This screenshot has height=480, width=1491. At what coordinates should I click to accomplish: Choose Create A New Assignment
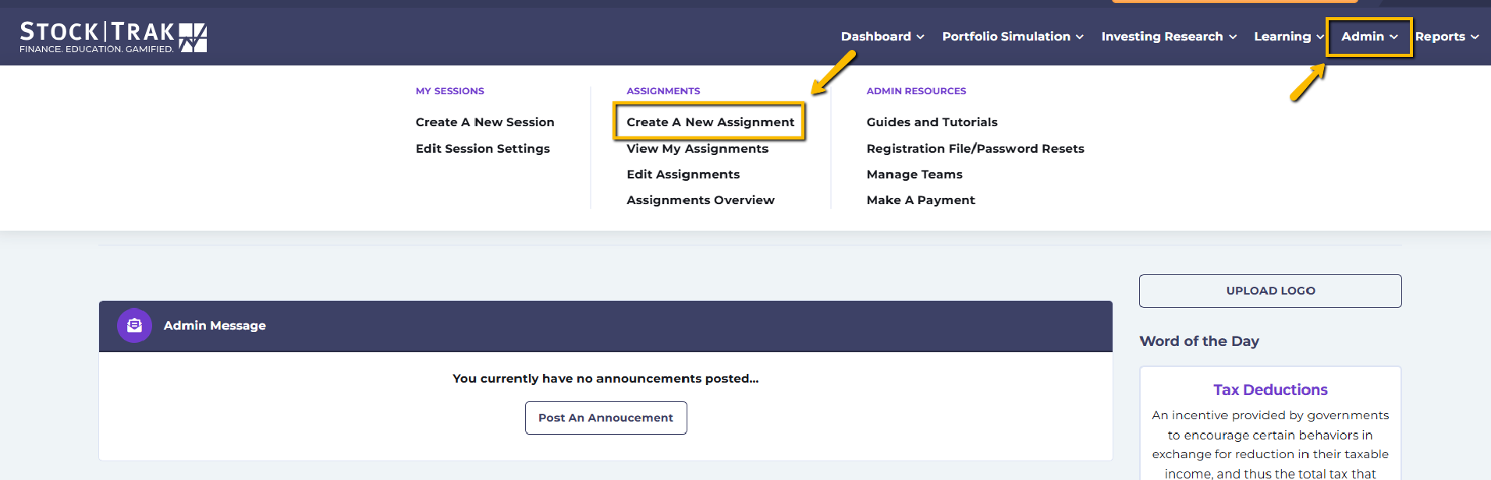(710, 122)
